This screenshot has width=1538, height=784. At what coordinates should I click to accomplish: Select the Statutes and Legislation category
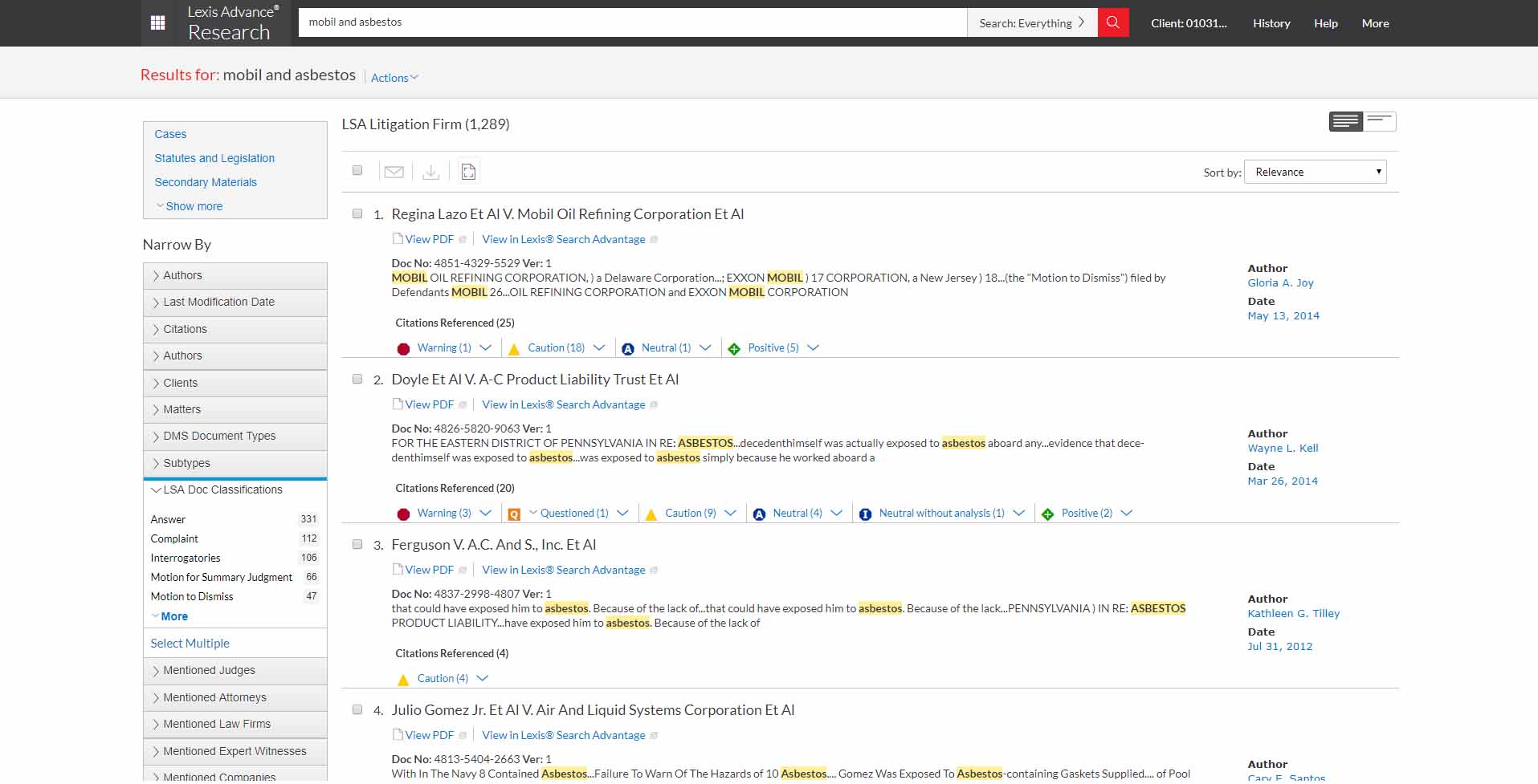click(x=214, y=158)
